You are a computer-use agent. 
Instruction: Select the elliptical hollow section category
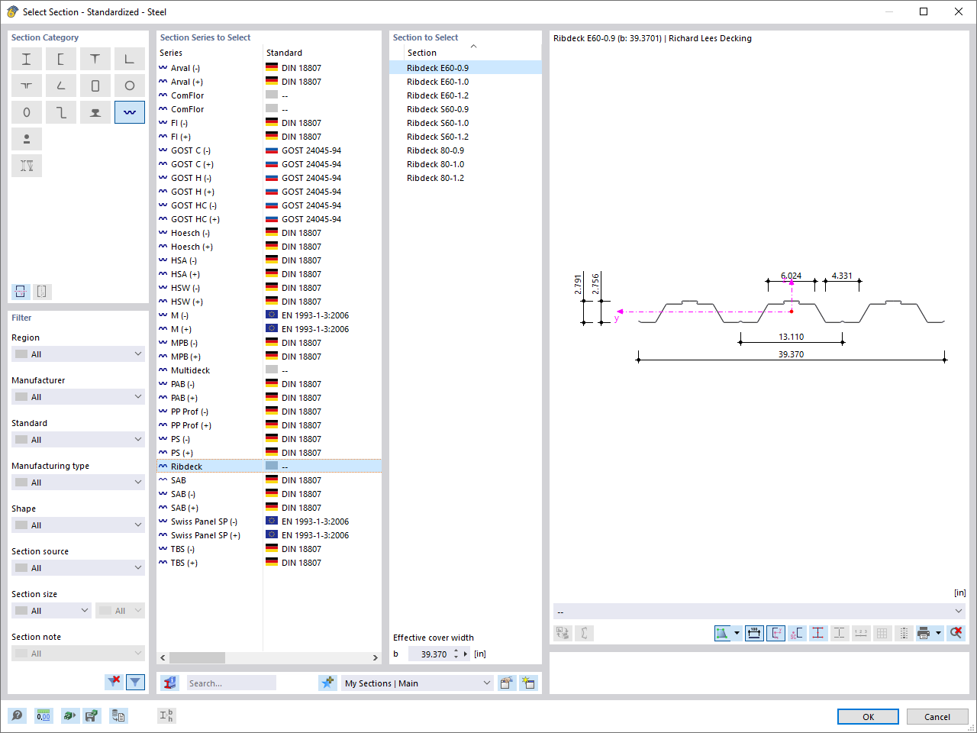click(27, 112)
